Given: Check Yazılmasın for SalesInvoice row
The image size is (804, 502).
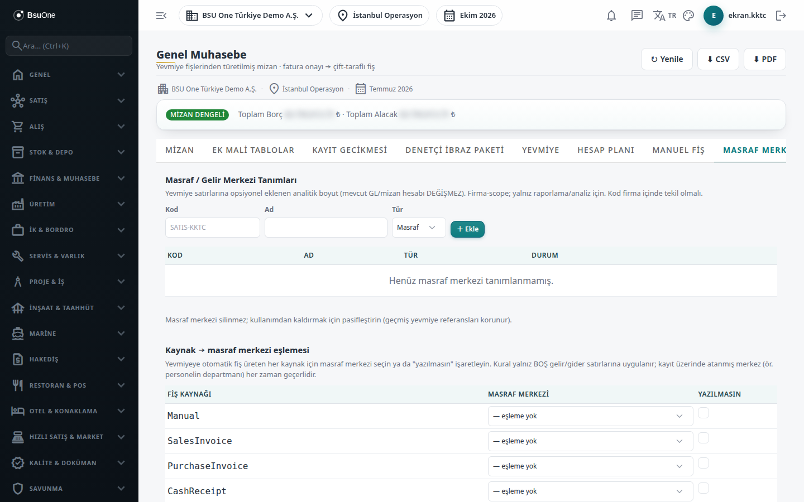Looking at the screenshot, I should pos(703,438).
